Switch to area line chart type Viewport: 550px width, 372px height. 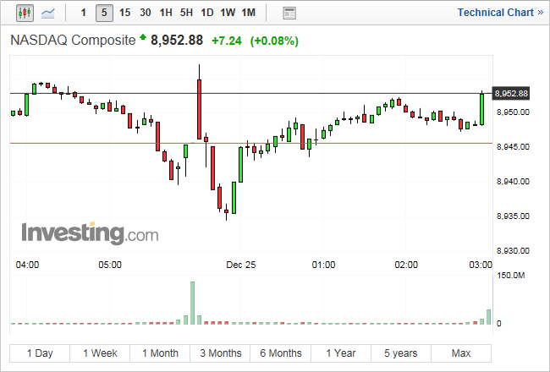click(47, 14)
